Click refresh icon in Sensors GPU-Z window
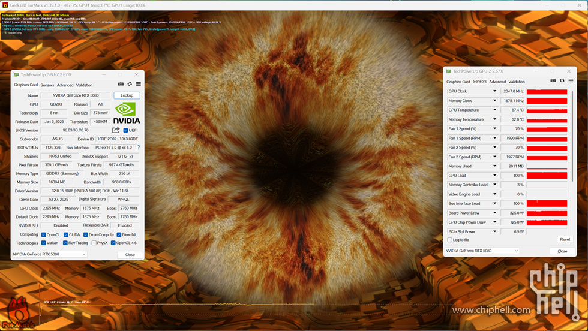Viewport: 588px width, 331px height. (562, 80)
